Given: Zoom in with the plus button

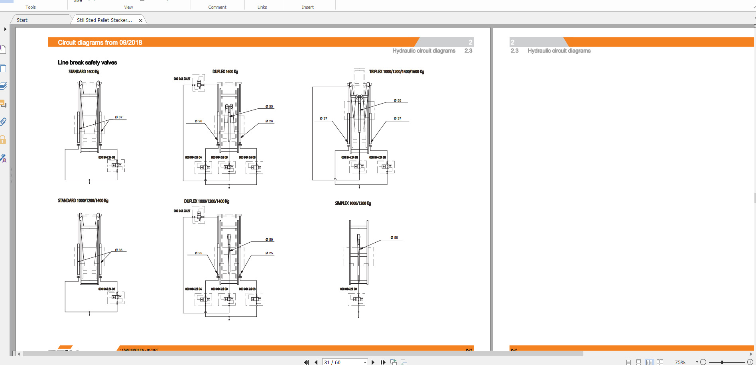Looking at the screenshot, I should (750, 362).
